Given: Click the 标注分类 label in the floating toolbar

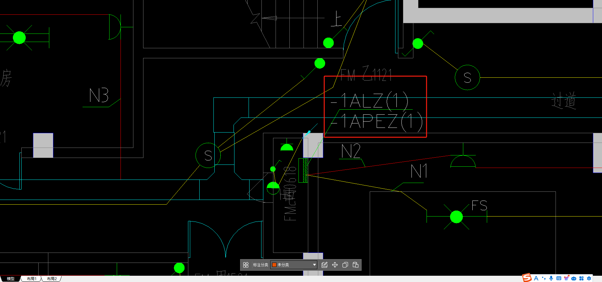Looking at the screenshot, I should tap(261, 265).
